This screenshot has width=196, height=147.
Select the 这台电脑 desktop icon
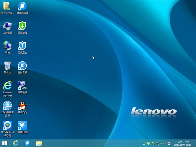click(x=7, y=26)
